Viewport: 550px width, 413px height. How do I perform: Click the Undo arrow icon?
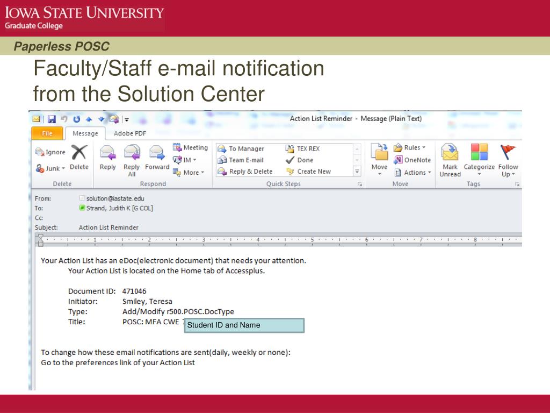(x=64, y=119)
